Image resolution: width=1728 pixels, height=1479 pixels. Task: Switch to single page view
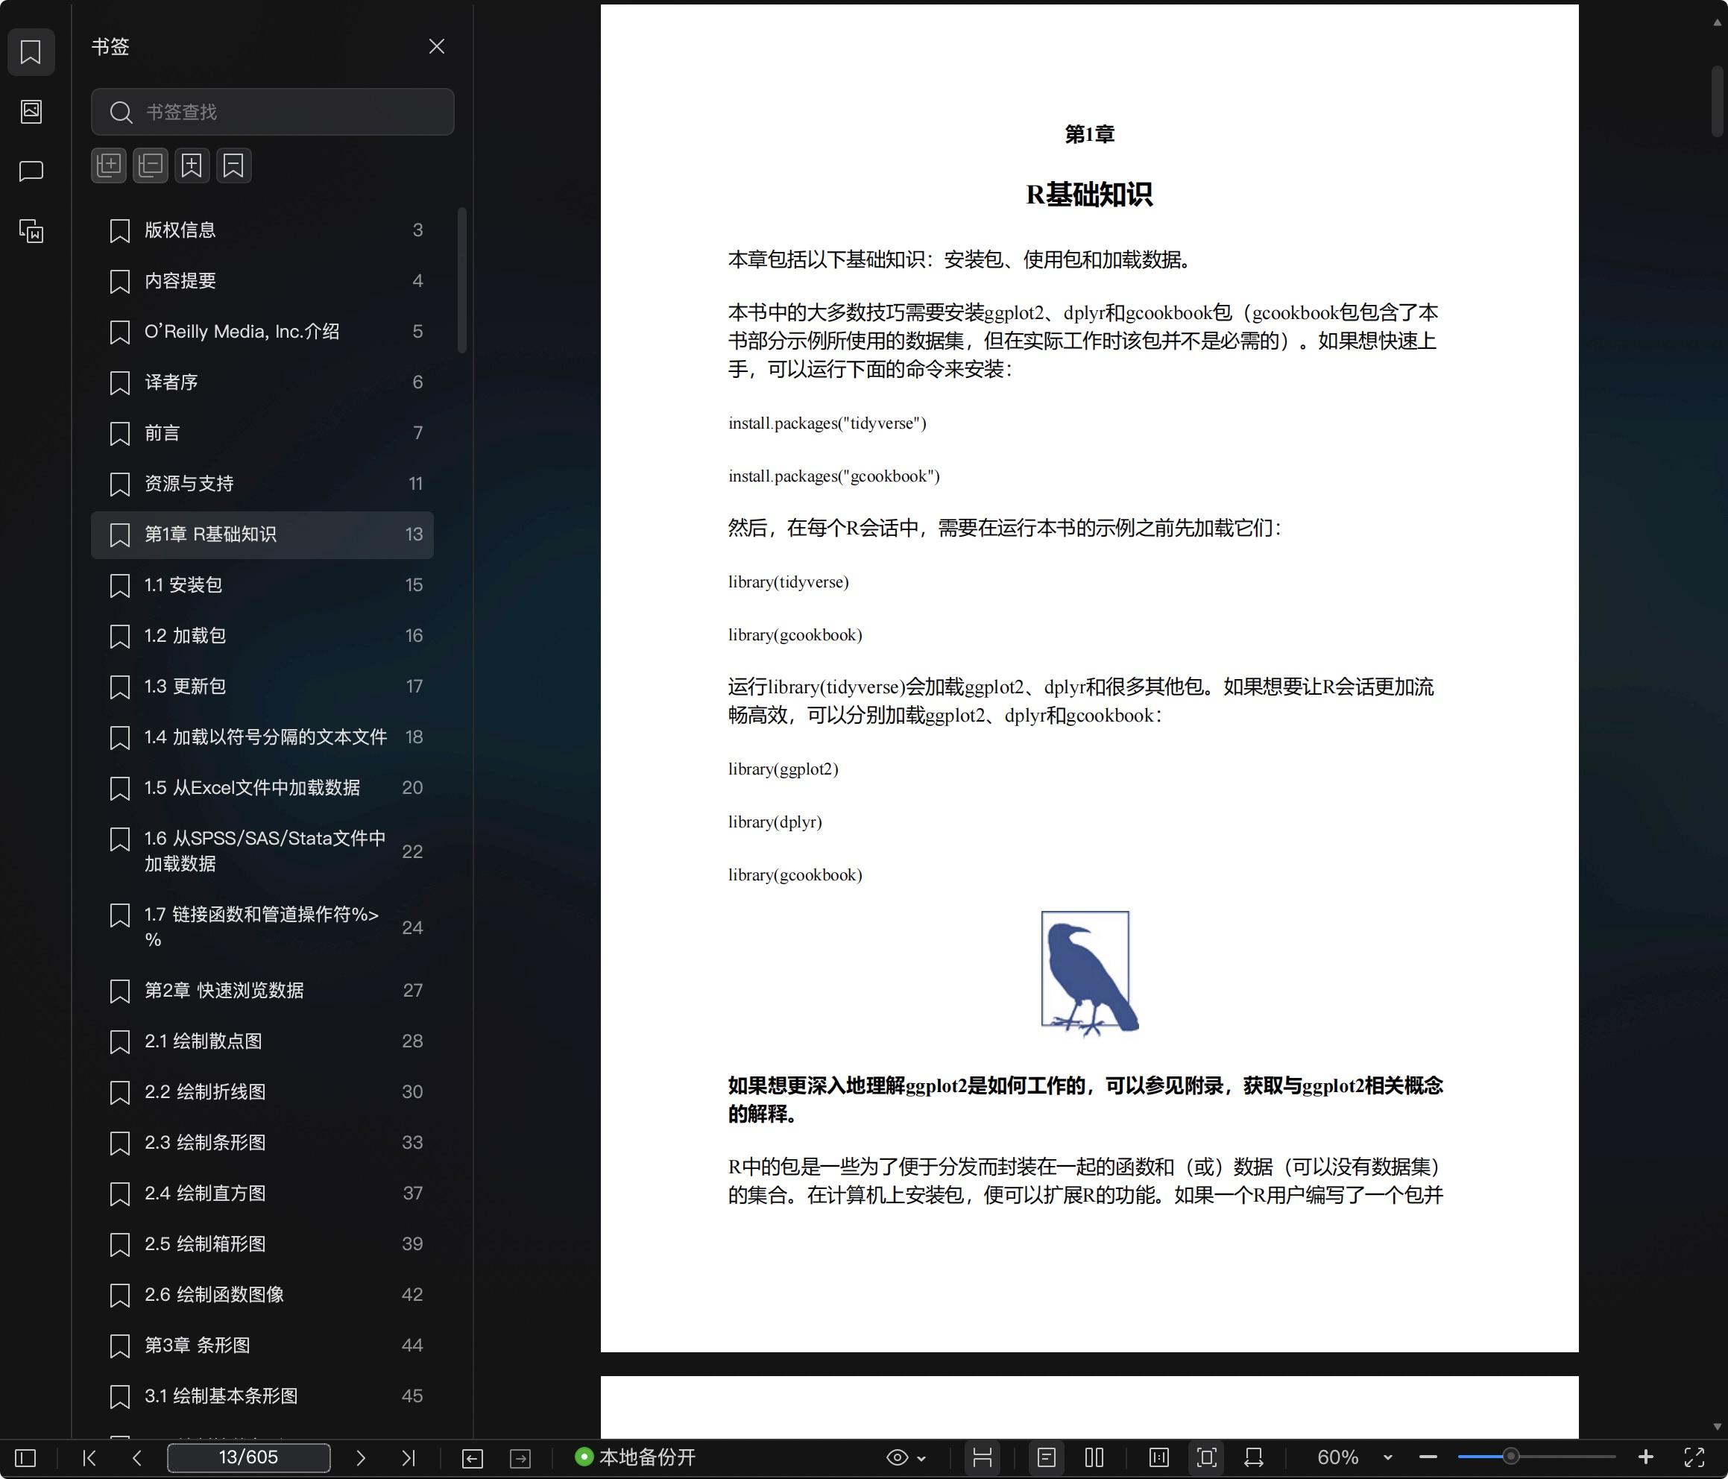coord(1047,1458)
